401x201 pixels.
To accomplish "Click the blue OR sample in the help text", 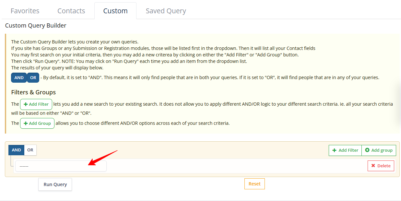I will pyautogui.click(x=33, y=78).
